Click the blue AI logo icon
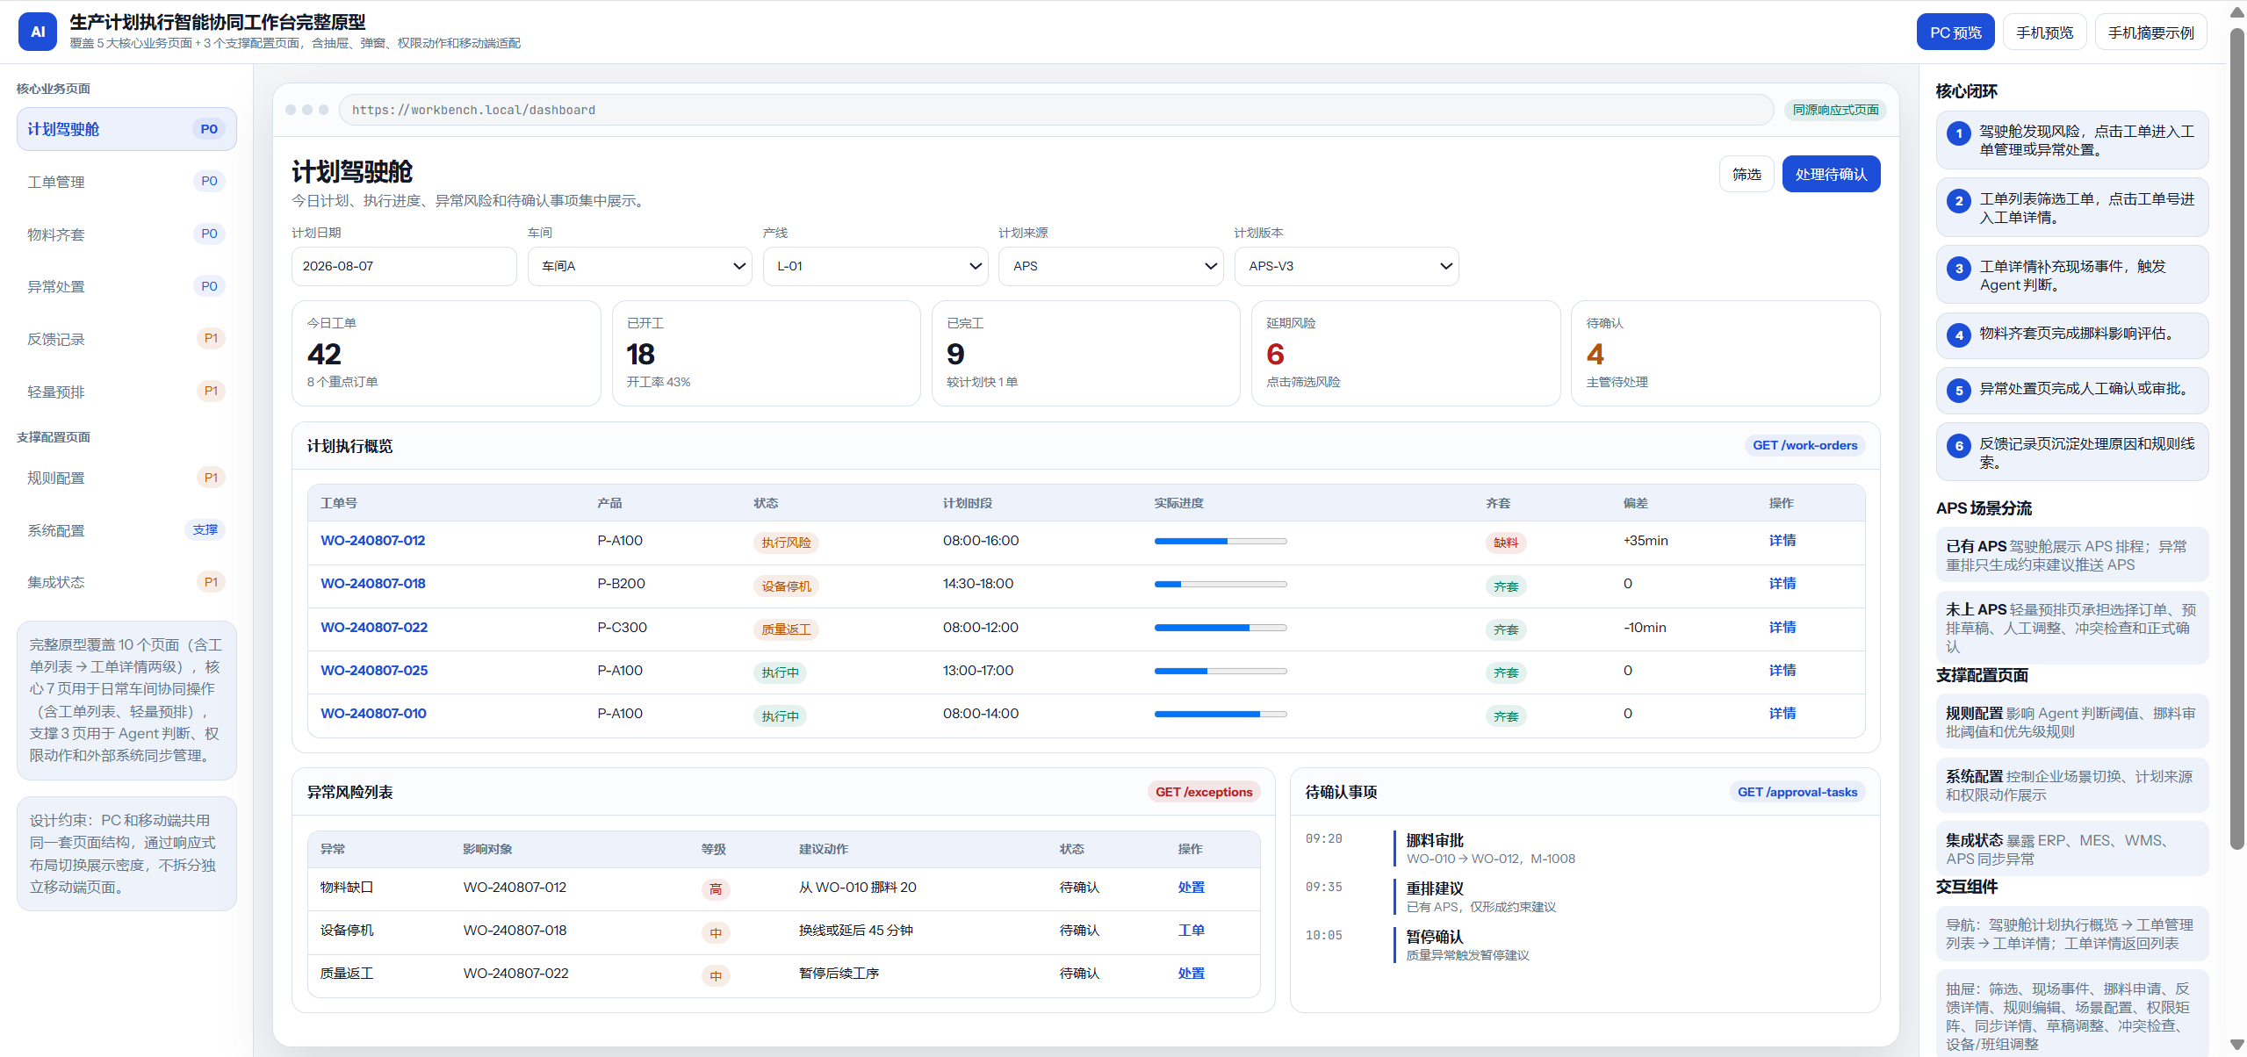Viewport: 2247px width, 1057px height. click(x=38, y=32)
